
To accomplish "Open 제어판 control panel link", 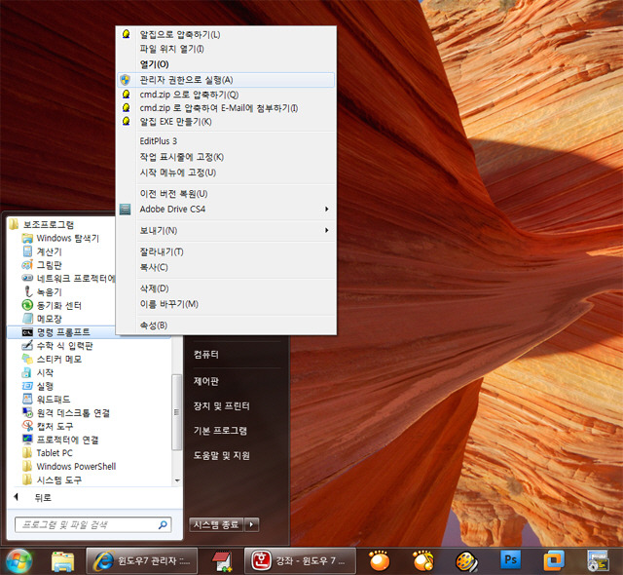I will (205, 381).
